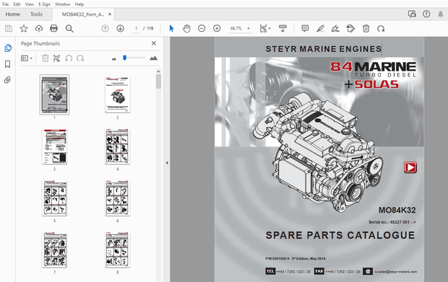The width and height of the screenshot is (448, 282).
Task: Click the stamp tool icon
Action: coord(350,29)
